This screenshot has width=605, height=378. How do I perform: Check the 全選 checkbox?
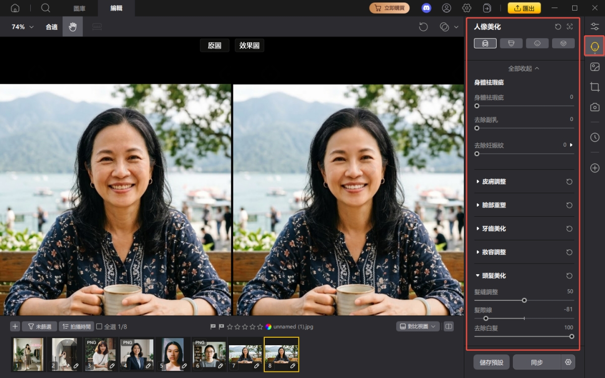tap(99, 327)
